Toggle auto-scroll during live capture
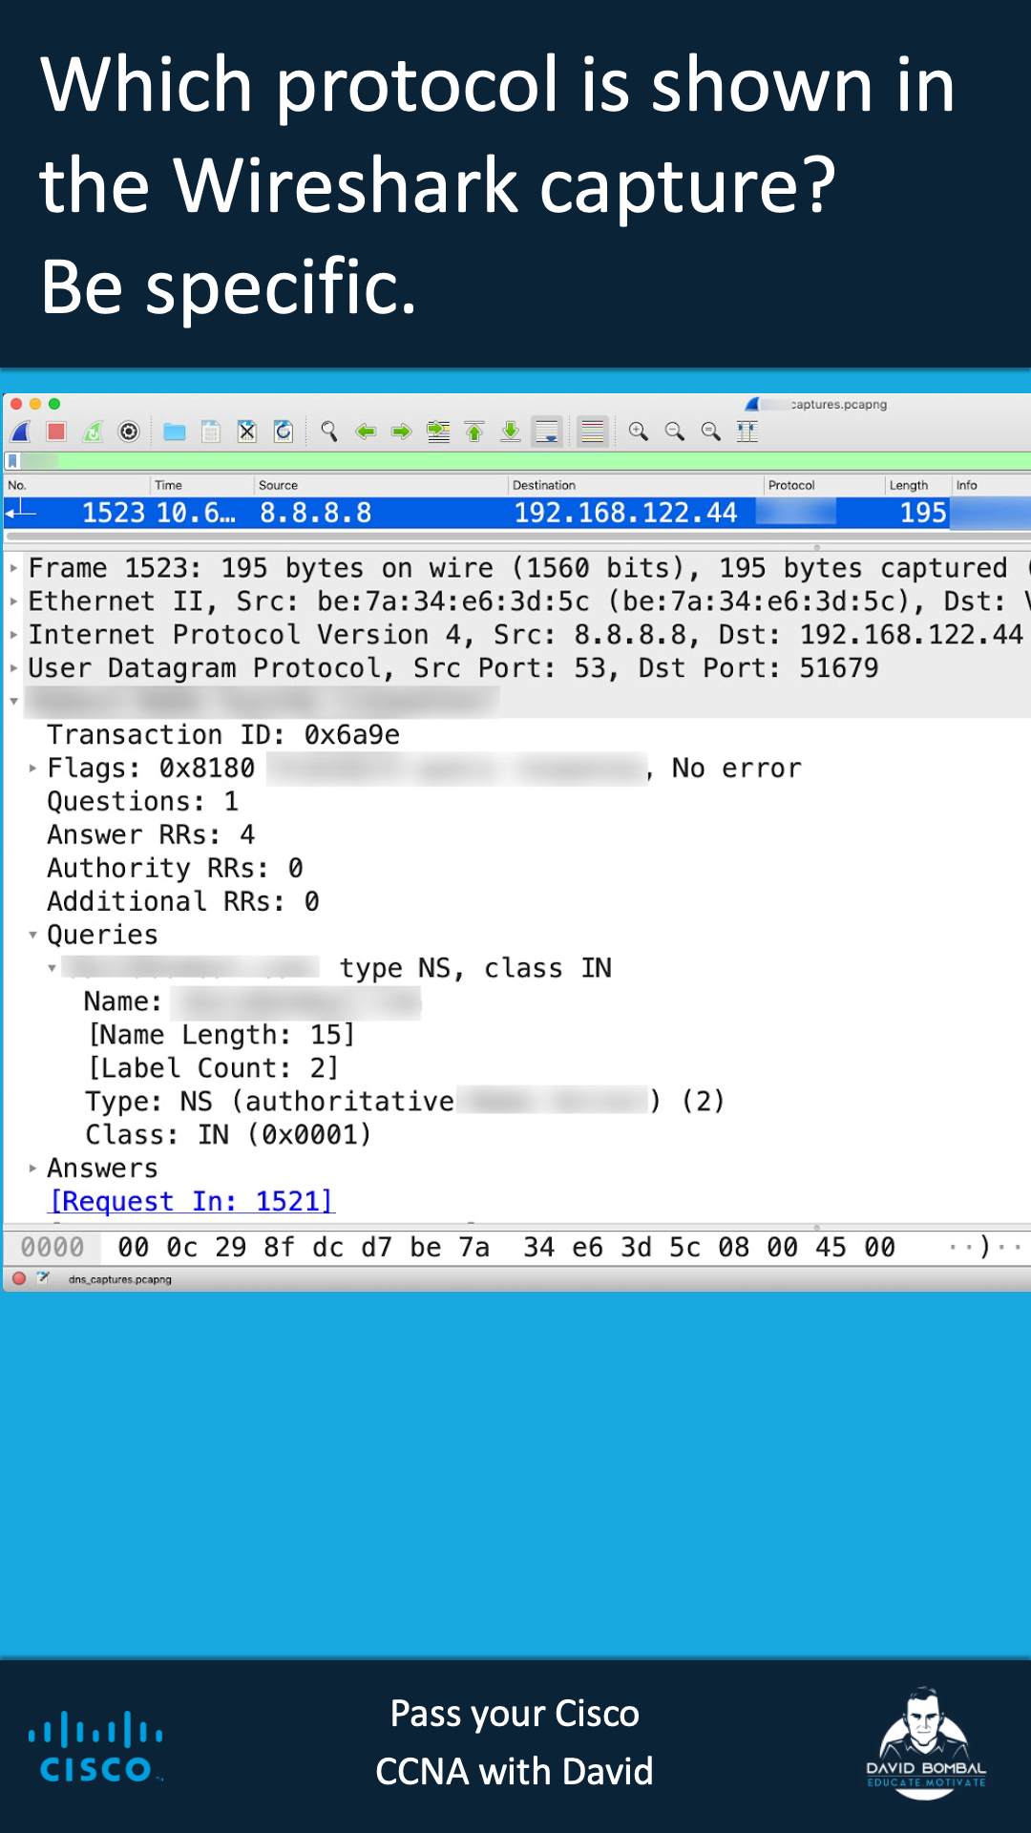 pyautogui.click(x=547, y=432)
